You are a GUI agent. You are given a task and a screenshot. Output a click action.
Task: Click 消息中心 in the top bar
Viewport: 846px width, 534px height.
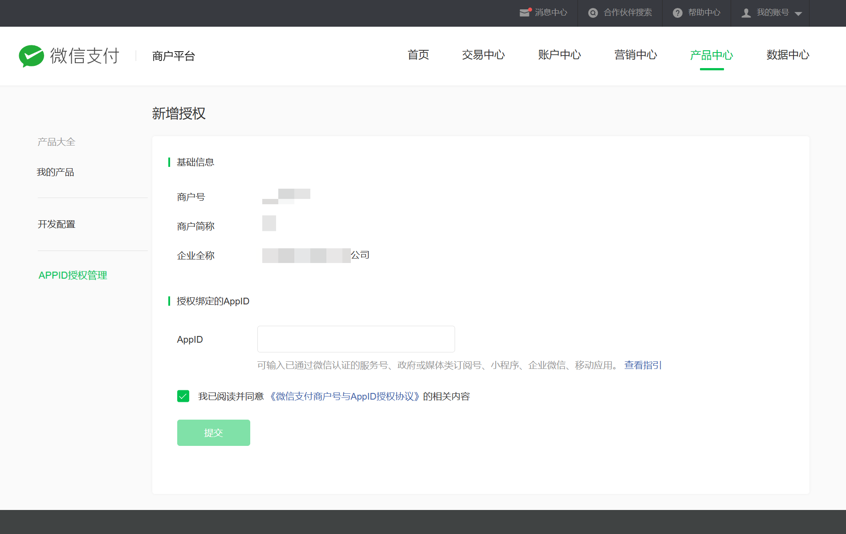click(551, 12)
